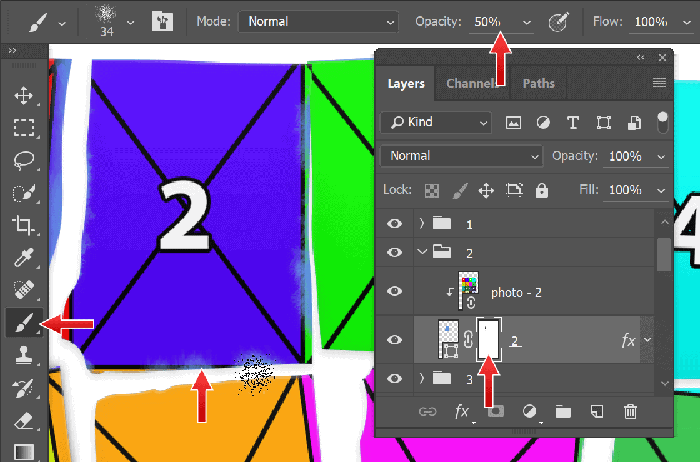Switch to the Layers tab
This screenshot has height=462, width=700.
(x=406, y=83)
